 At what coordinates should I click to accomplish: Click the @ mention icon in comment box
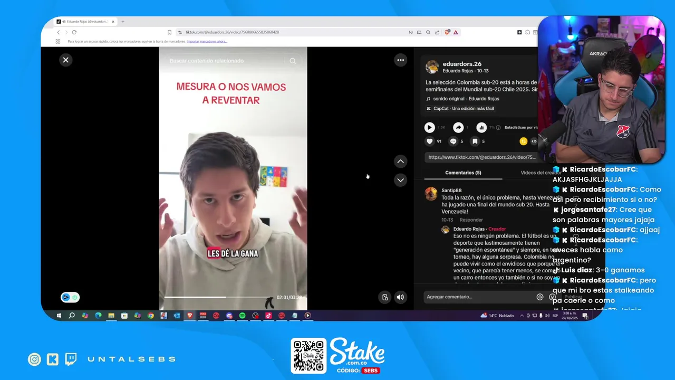pyautogui.click(x=540, y=297)
